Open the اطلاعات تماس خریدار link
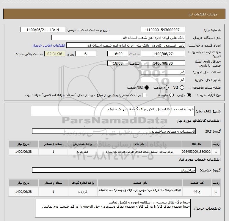The height and width of the screenshot is (221, 229). coord(49,45)
